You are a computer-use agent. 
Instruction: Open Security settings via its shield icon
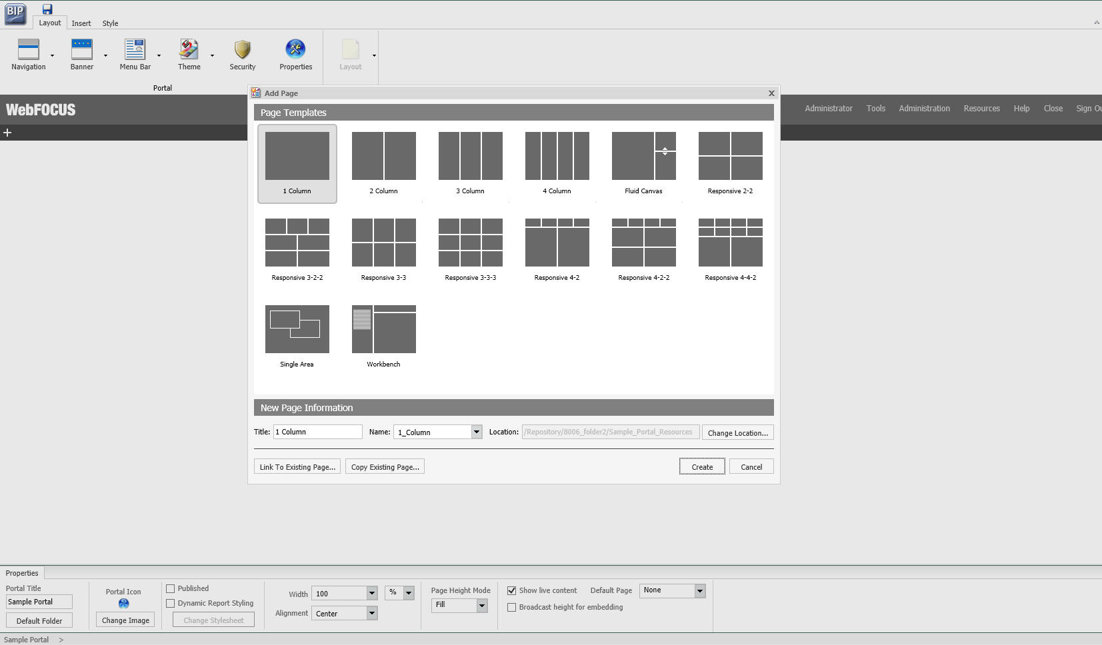[241, 49]
